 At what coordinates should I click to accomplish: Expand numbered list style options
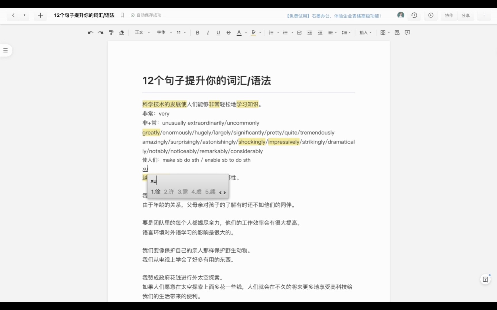(x=278, y=33)
